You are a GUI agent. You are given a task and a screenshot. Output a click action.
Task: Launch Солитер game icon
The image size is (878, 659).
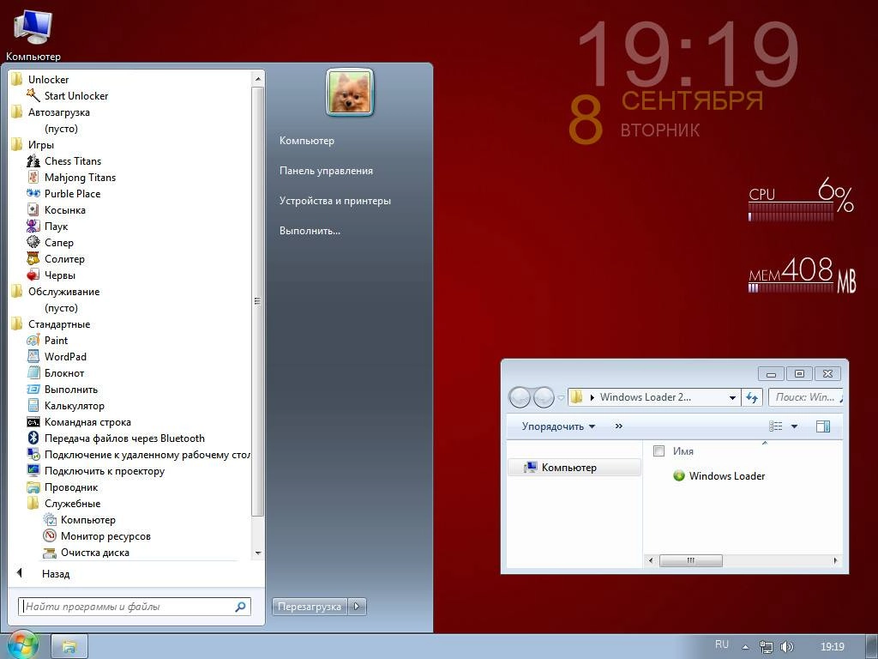[33, 259]
